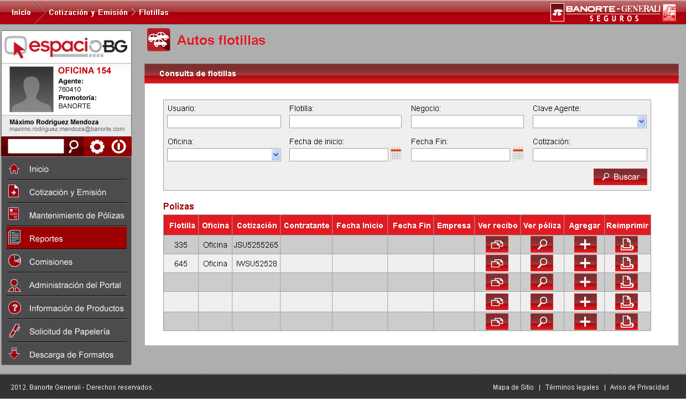
Task: Click Inicio in the breadcrumb bar
Action: point(22,12)
